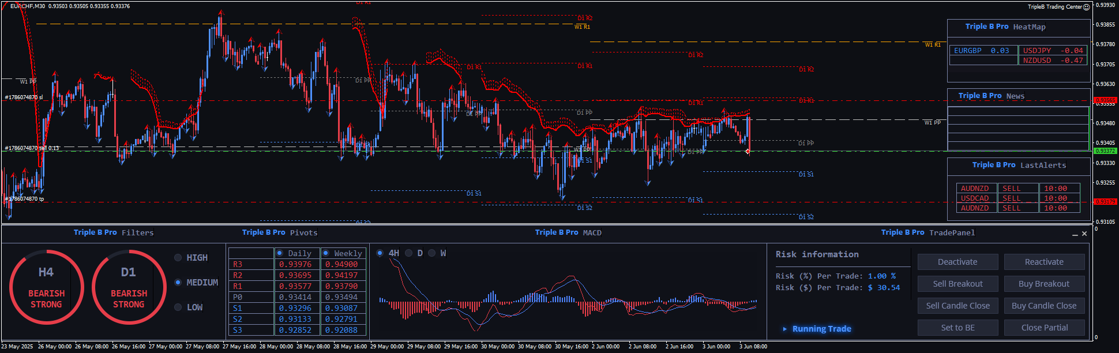Close the TradePanel using the X icon
The height and width of the screenshot is (353, 1119).
pyautogui.click(x=1084, y=234)
